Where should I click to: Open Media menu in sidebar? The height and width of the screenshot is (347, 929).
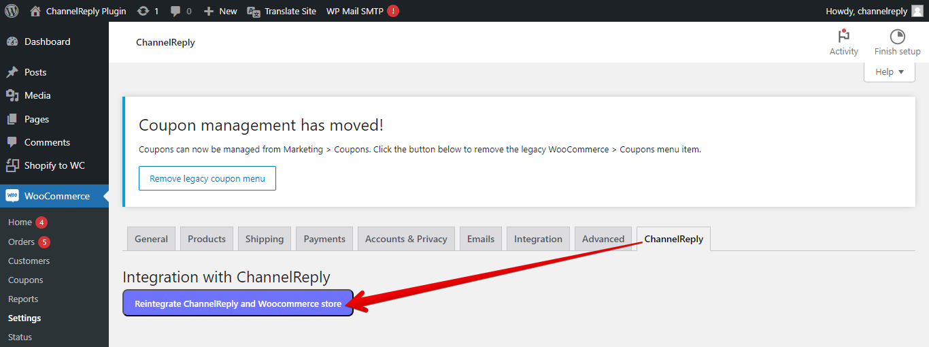[37, 95]
